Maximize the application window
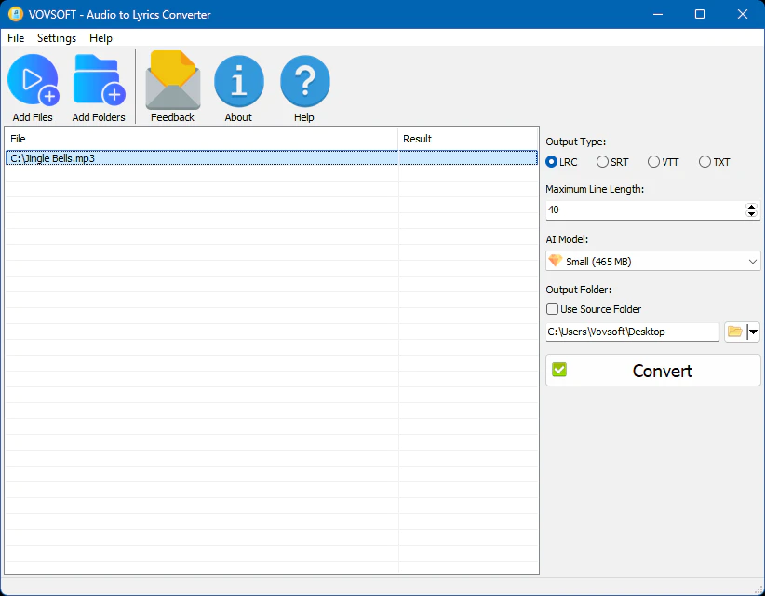This screenshot has width=765, height=596. click(700, 14)
